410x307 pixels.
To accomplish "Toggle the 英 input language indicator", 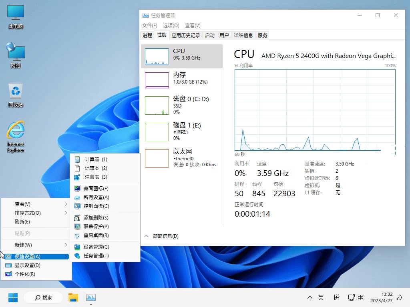I will pos(320,297).
